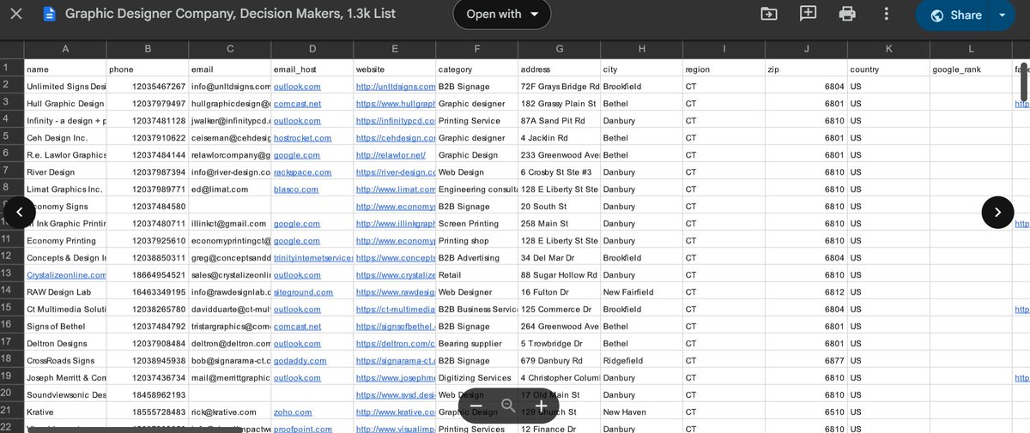The image size is (1030, 433).
Task: Click the 'google_rank' header cell
Action: (x=971, y=69)
